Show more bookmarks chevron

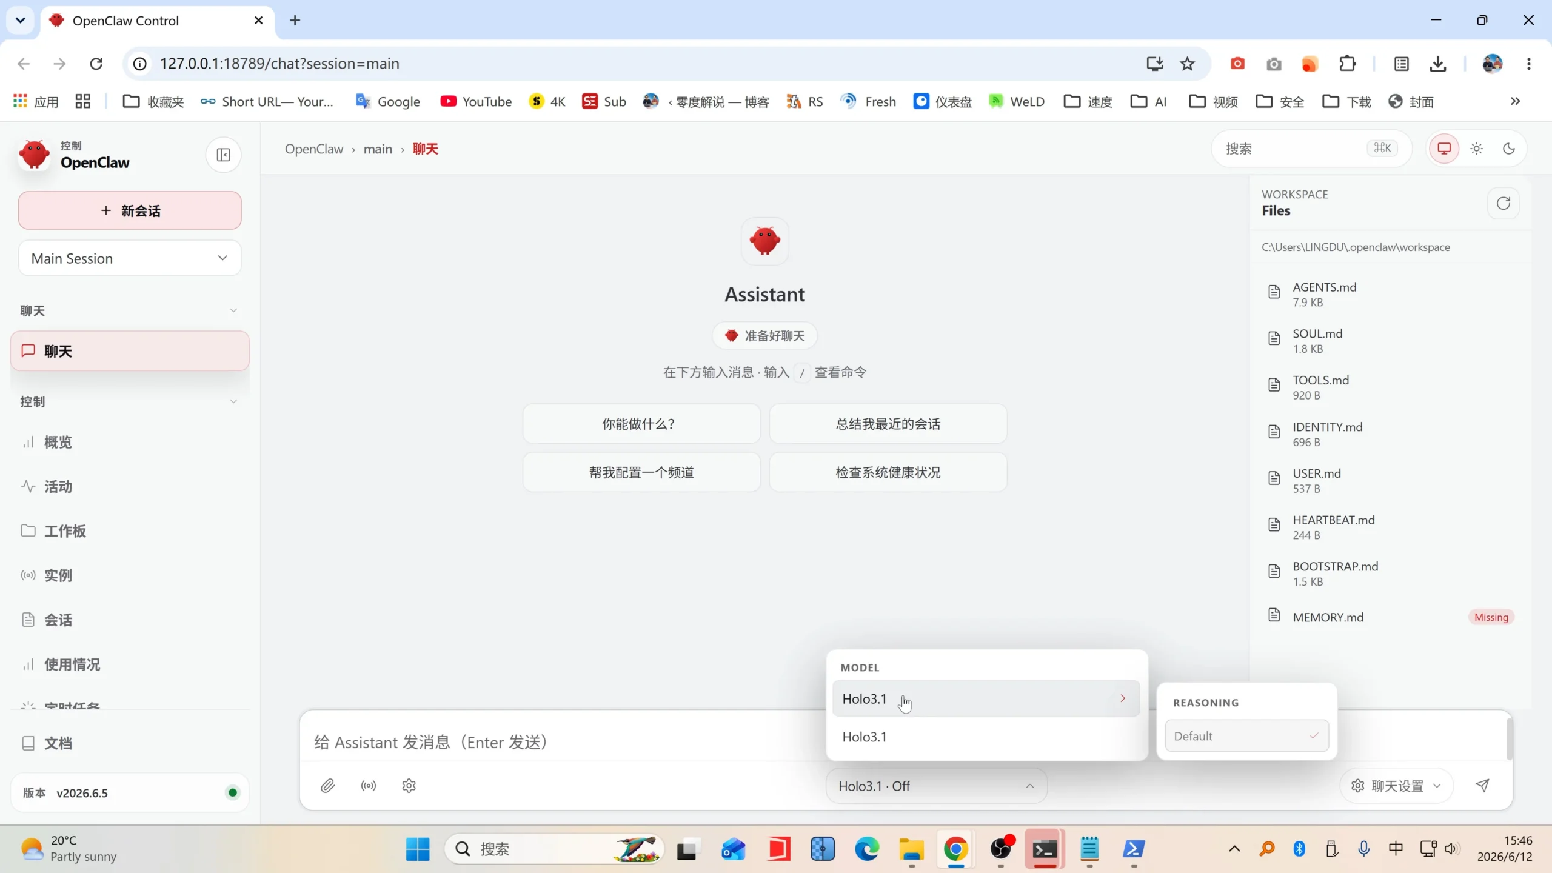coord(1515,101)
